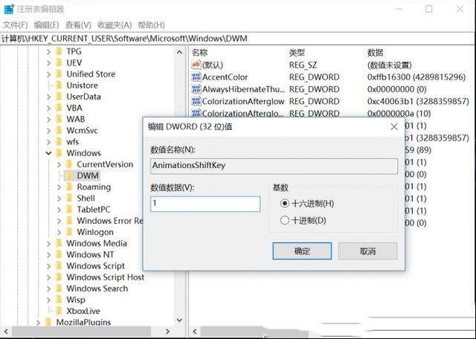Expand the MozillaPlugins tree node
Screen dimensions: 476x339
pos(38,323)
